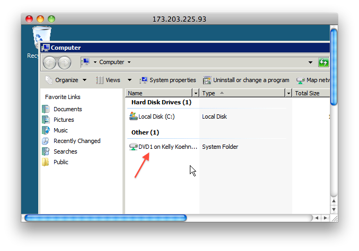Select the Local Disk (C:) entry
Screen dimensions: 359x251
[156, 116]
